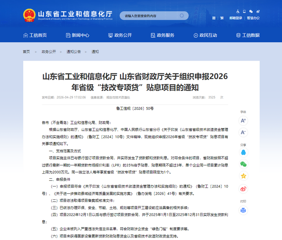Click the home icon beside 工信首页

tap(25, 35)
